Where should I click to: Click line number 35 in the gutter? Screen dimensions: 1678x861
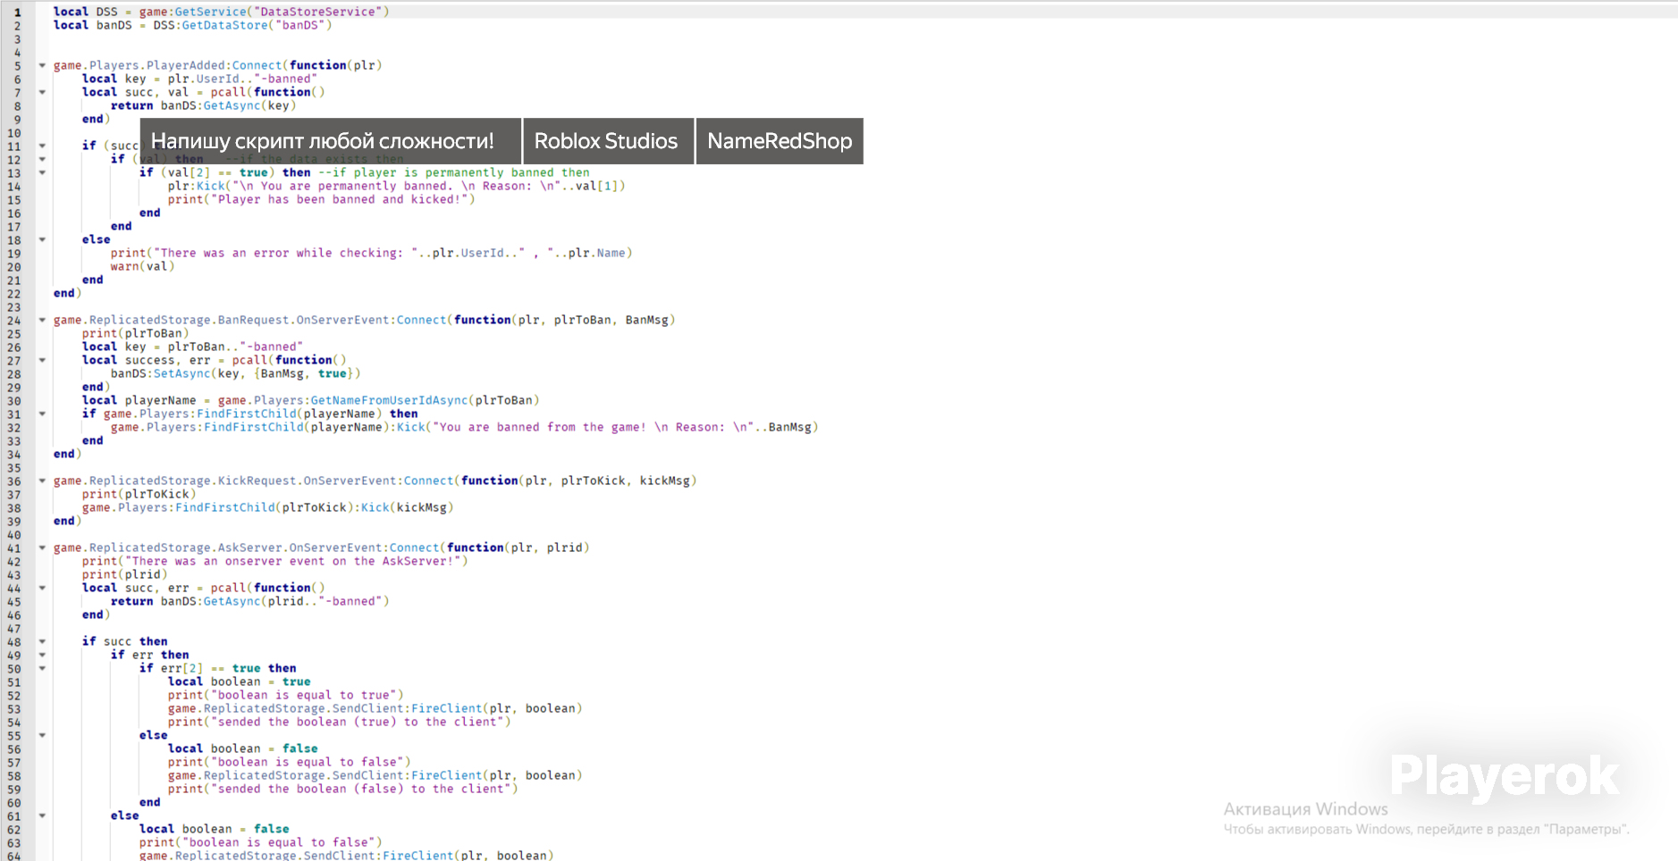point(14,468)
